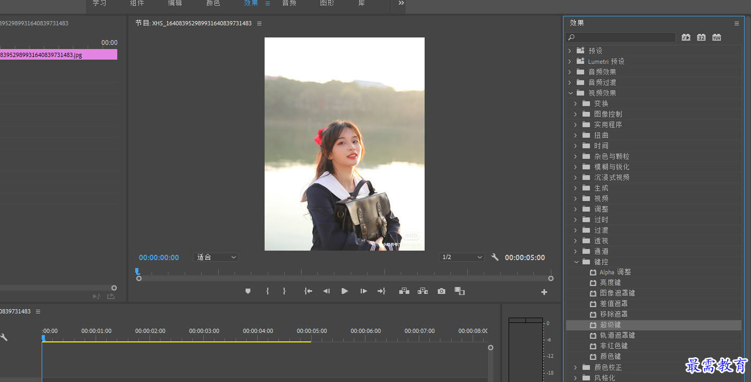This screenshot has height=382, width=751.
Task: Open the Comparison View button
Action: [459, 291]
